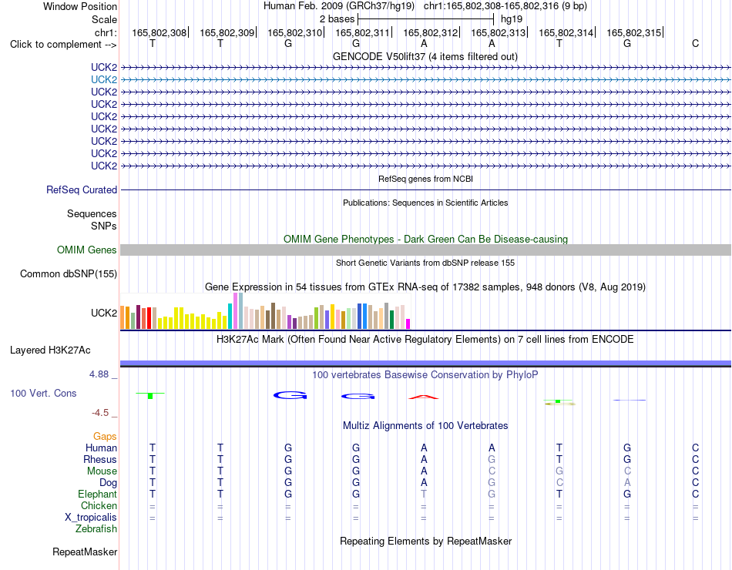Click the UCK2 label beside the GTEx chart

(104, 313)
